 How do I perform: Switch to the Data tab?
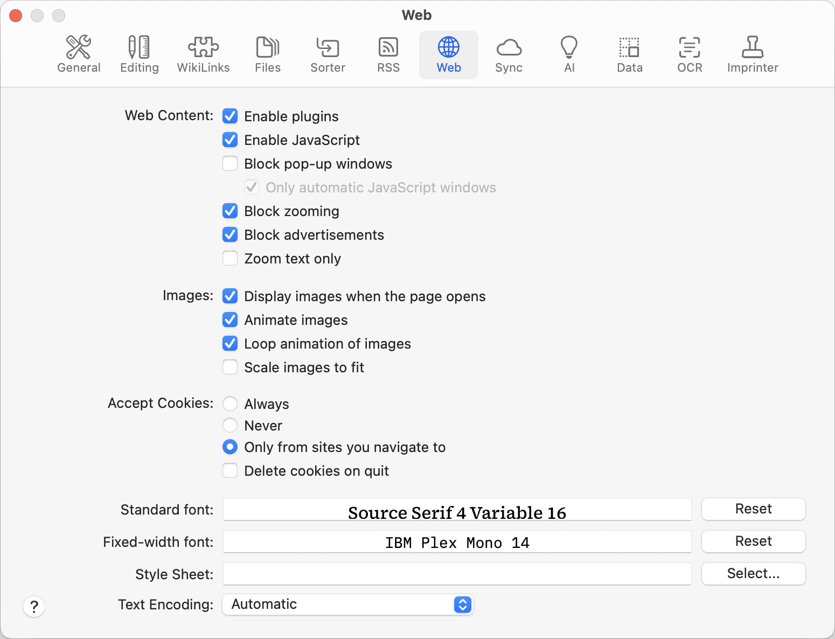tap(629, 54)
